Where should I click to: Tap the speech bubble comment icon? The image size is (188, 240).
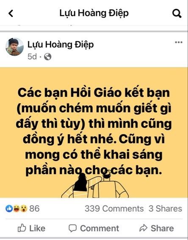click(73, 229)
